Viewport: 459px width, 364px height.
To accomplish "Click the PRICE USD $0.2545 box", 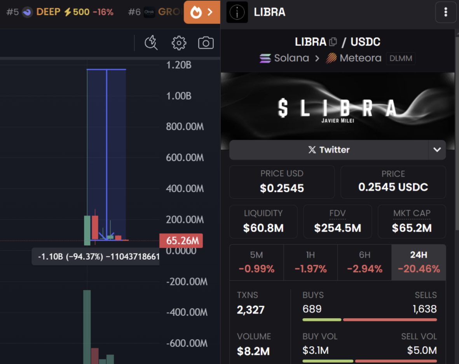I will [282, 182].
